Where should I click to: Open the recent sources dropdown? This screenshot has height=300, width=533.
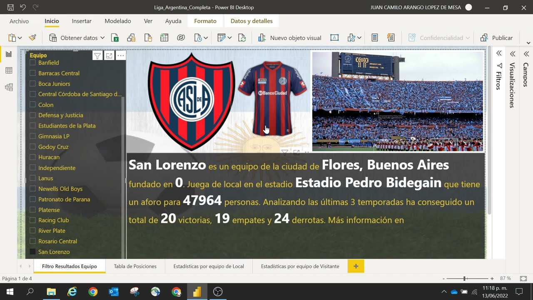point(206,38)
